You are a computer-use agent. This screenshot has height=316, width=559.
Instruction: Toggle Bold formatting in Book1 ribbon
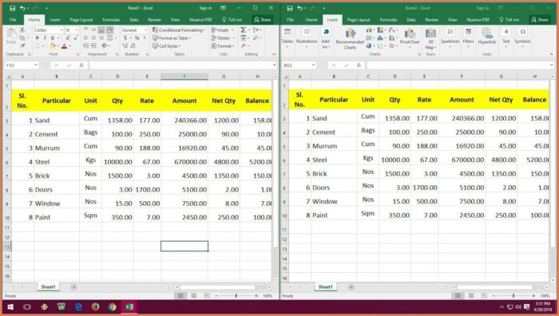pos(37,38)
